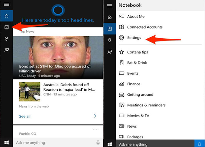Screen dimensions: 205x147
Task: Click microphone in left Ask me anything box
Action: coord(98,143)
